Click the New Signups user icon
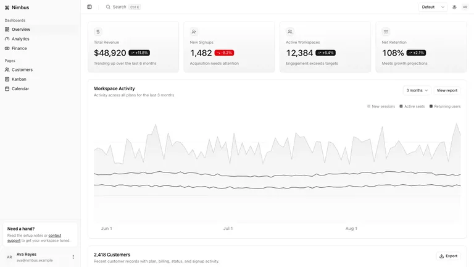 click(x=194, y=32)
